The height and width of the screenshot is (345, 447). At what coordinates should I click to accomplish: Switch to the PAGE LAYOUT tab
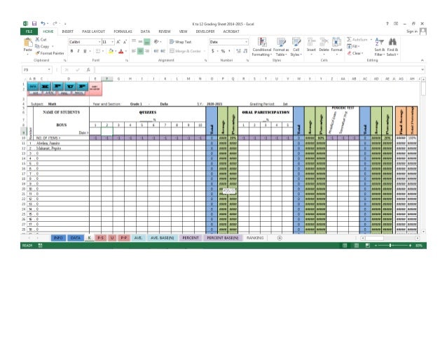click(93, 31)
